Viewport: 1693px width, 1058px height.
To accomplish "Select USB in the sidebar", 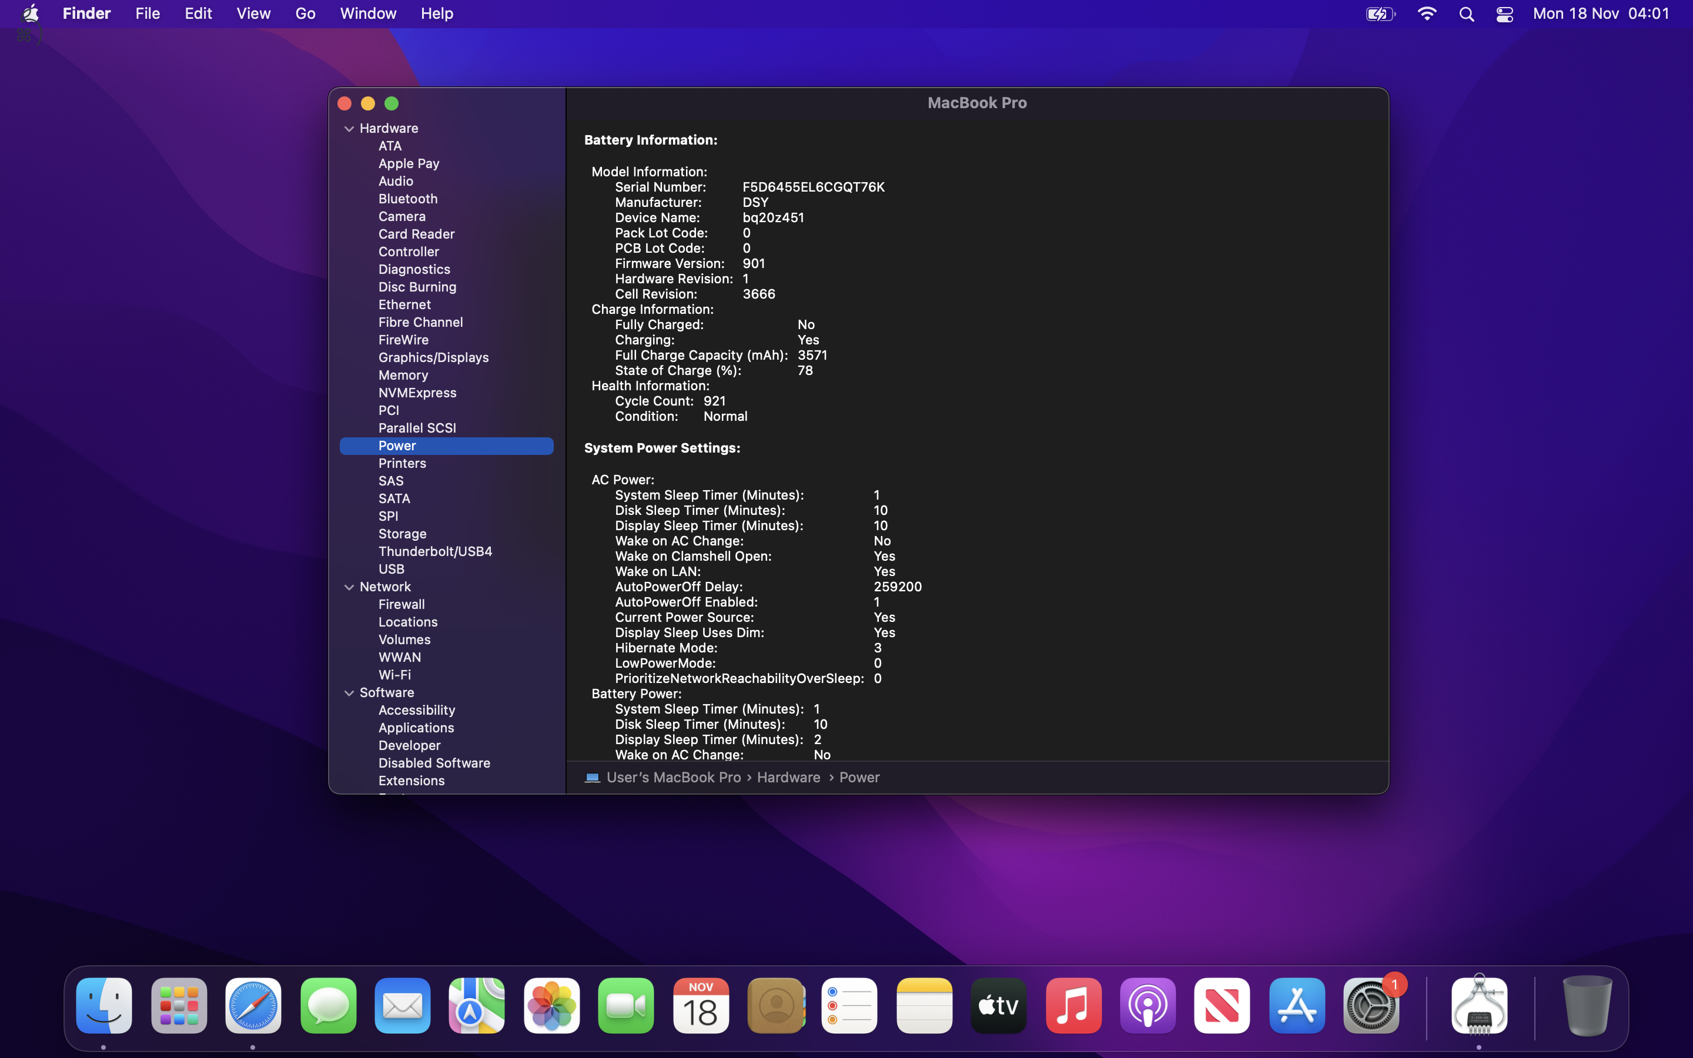I will coord(391,569).
